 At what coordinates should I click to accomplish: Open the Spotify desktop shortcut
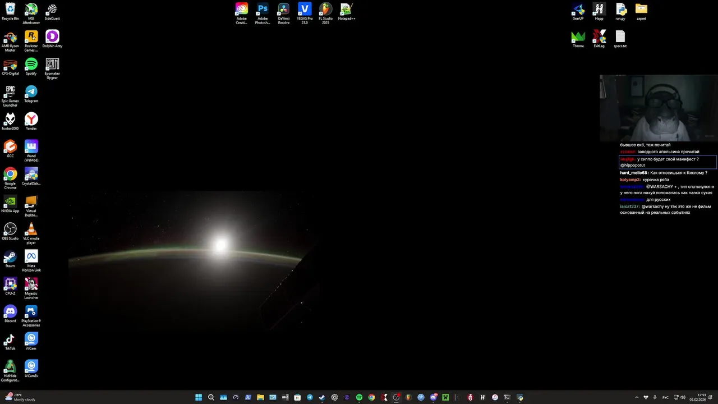(x=31, y=67)
